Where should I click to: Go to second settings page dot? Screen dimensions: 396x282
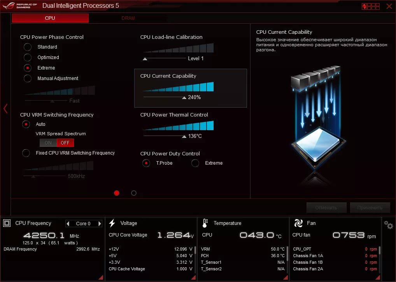pyautogui.click(x=134, y=193)
